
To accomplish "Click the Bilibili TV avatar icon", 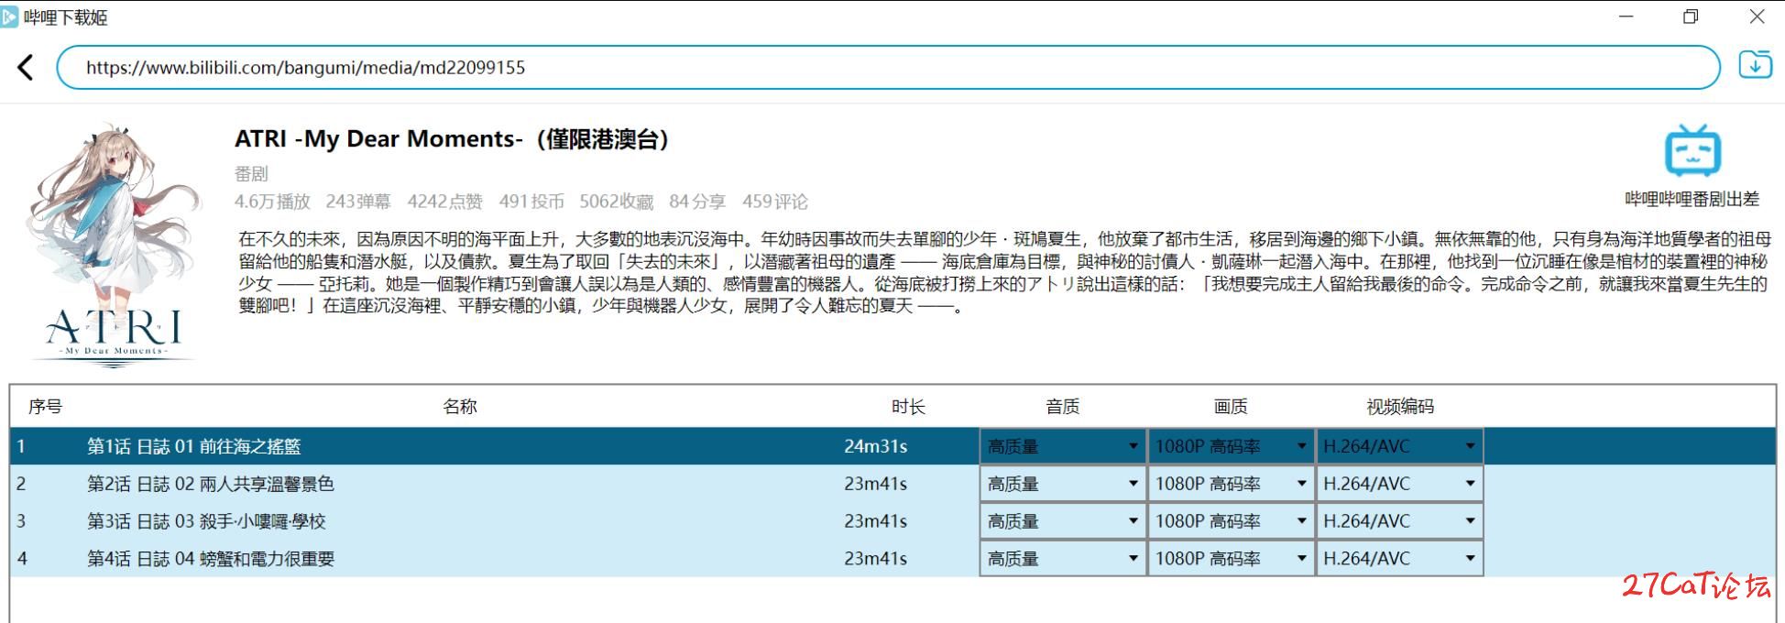I will pyautogui.click(x=1692, y=151).
